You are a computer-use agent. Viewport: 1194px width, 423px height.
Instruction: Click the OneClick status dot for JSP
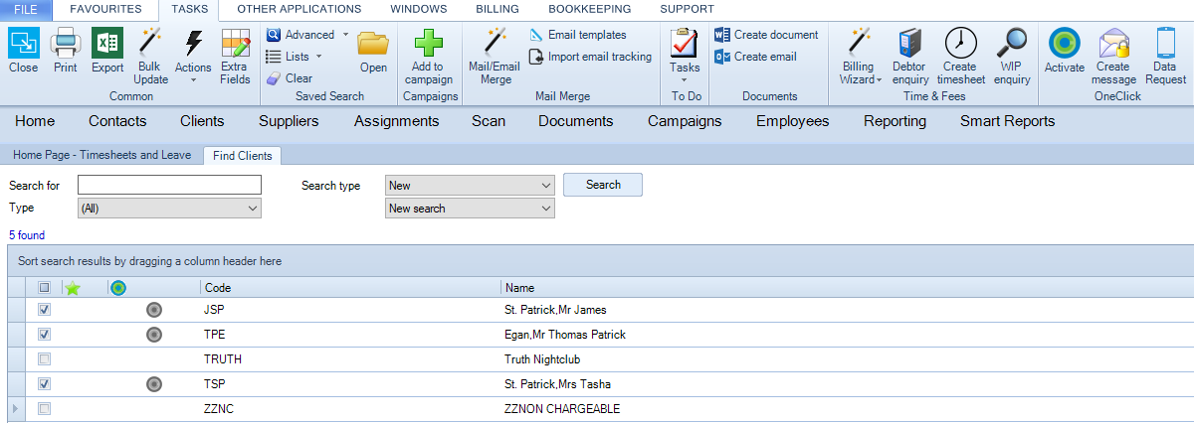[x=153, y=310]
